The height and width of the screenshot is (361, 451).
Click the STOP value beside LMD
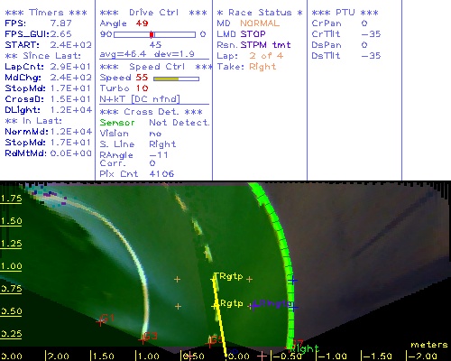[253, 34]
